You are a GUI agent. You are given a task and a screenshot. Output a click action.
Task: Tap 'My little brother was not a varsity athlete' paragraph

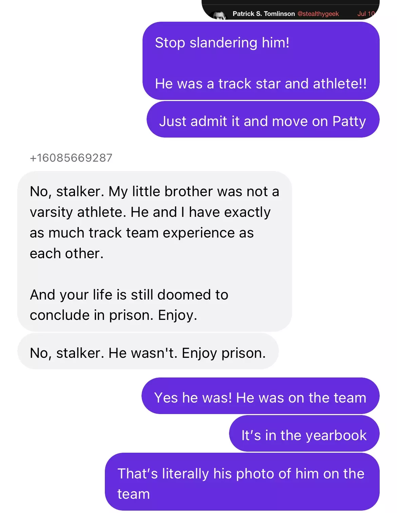point(154,222)
